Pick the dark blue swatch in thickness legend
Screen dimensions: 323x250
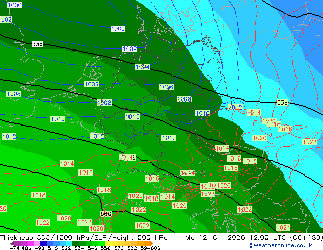(43, 243)
